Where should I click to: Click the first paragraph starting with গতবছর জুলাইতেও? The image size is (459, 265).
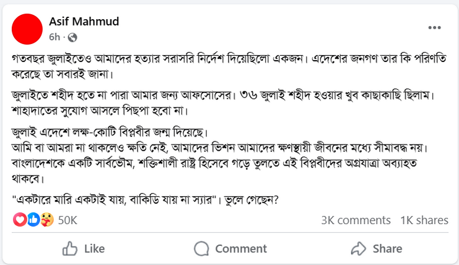(x=229, y=66)
